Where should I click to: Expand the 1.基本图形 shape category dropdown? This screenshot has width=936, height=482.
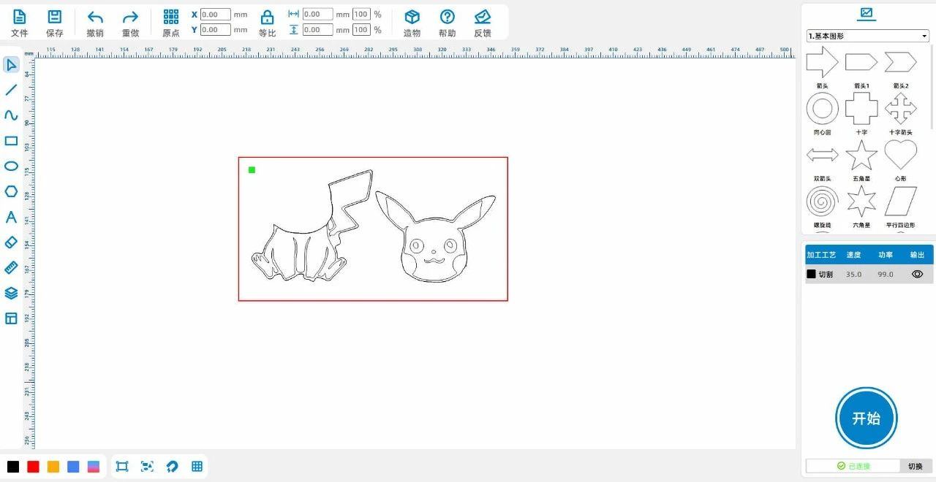(x=867, y=36)
